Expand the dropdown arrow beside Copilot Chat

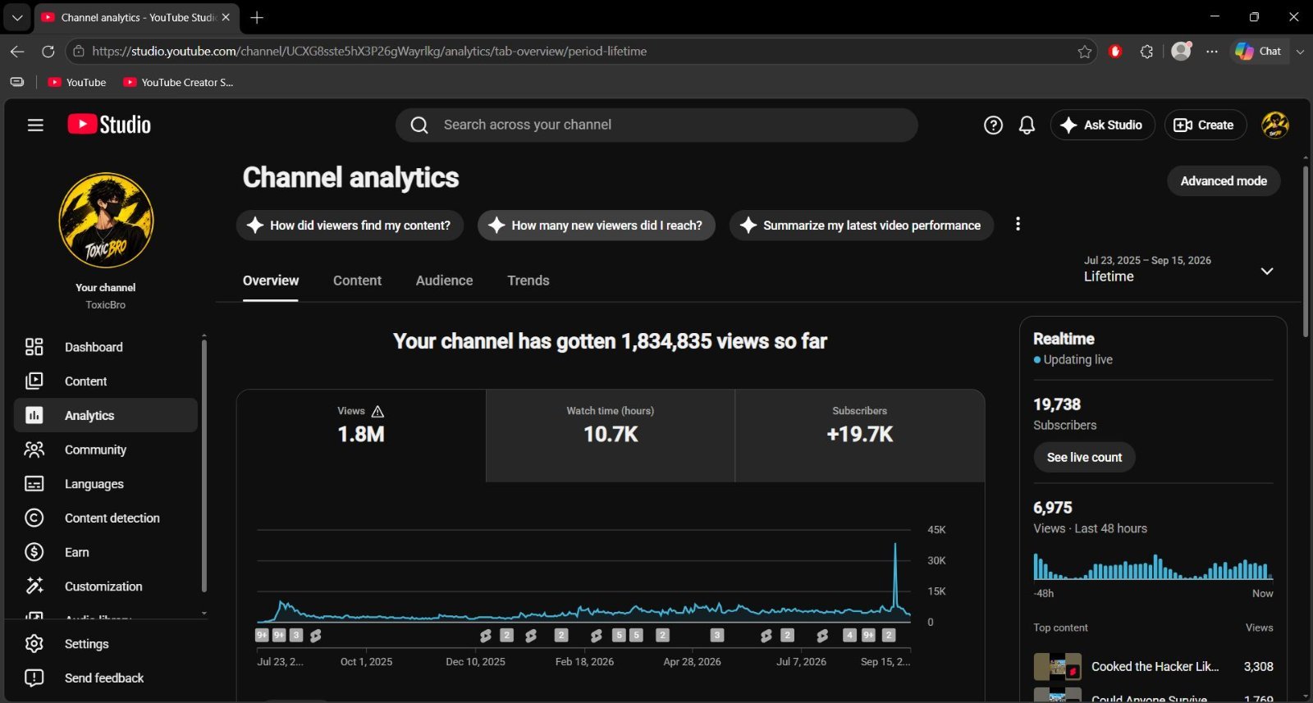pos(1300,52)
